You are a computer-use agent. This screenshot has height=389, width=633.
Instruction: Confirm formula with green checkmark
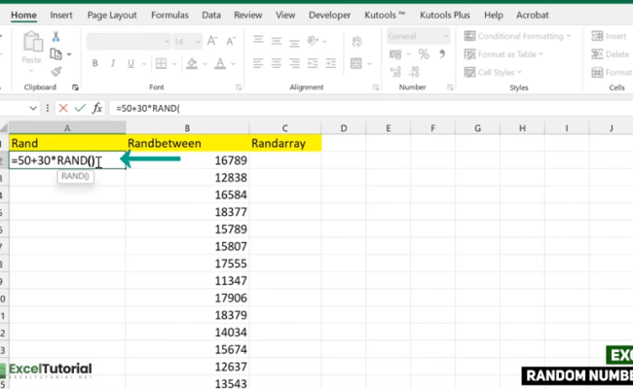(80, 108)
